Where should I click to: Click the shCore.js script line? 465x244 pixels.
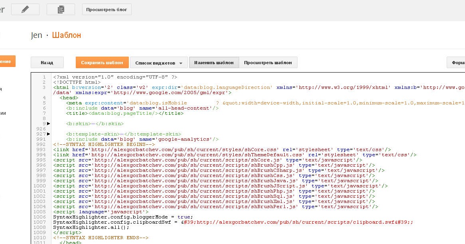(x=208, y=160)
